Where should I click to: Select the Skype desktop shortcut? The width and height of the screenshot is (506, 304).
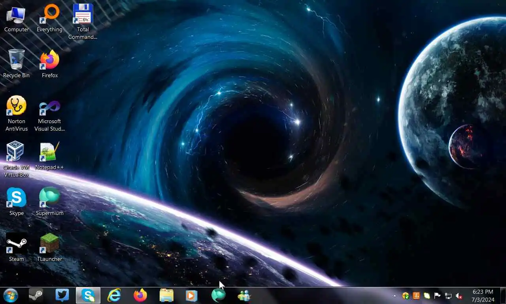16,202
